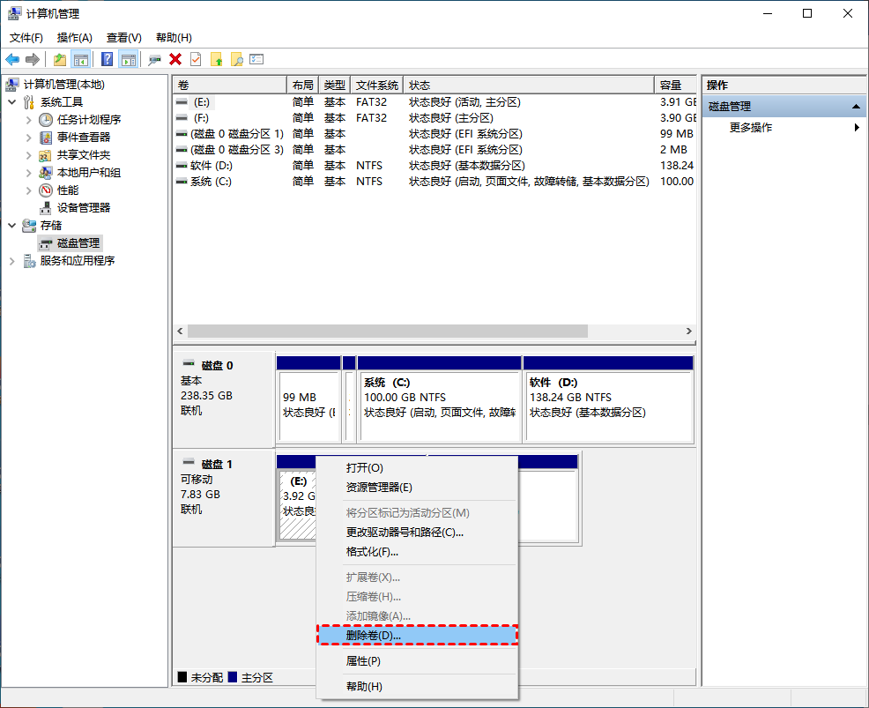Select 性能 in the tree
869x708 pixels.
(x=68, y=190)
